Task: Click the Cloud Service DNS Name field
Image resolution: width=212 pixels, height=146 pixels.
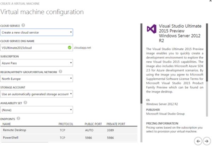Action: point(34,47)
